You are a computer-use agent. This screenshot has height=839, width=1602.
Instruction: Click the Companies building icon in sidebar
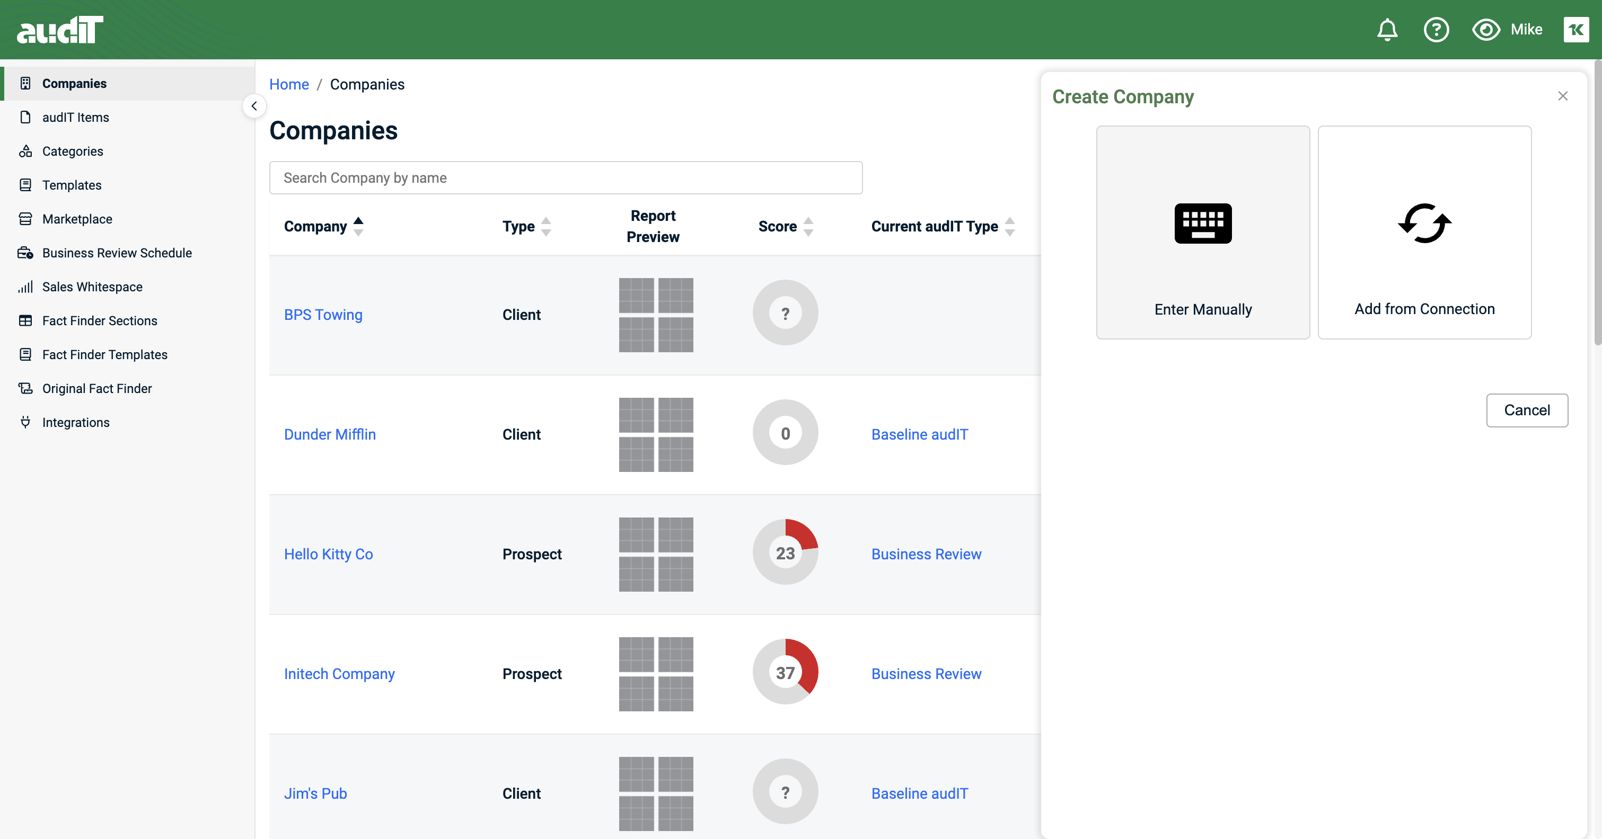[25, 83]
